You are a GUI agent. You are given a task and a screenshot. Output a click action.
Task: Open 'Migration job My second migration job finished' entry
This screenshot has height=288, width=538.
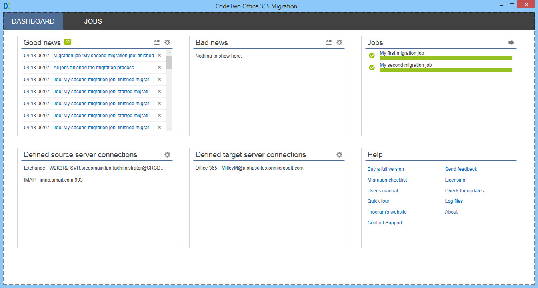coord(104,56)
